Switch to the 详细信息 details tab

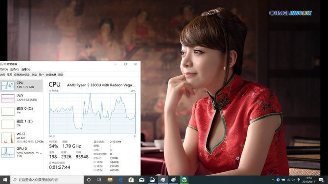[x=51, y=75]
